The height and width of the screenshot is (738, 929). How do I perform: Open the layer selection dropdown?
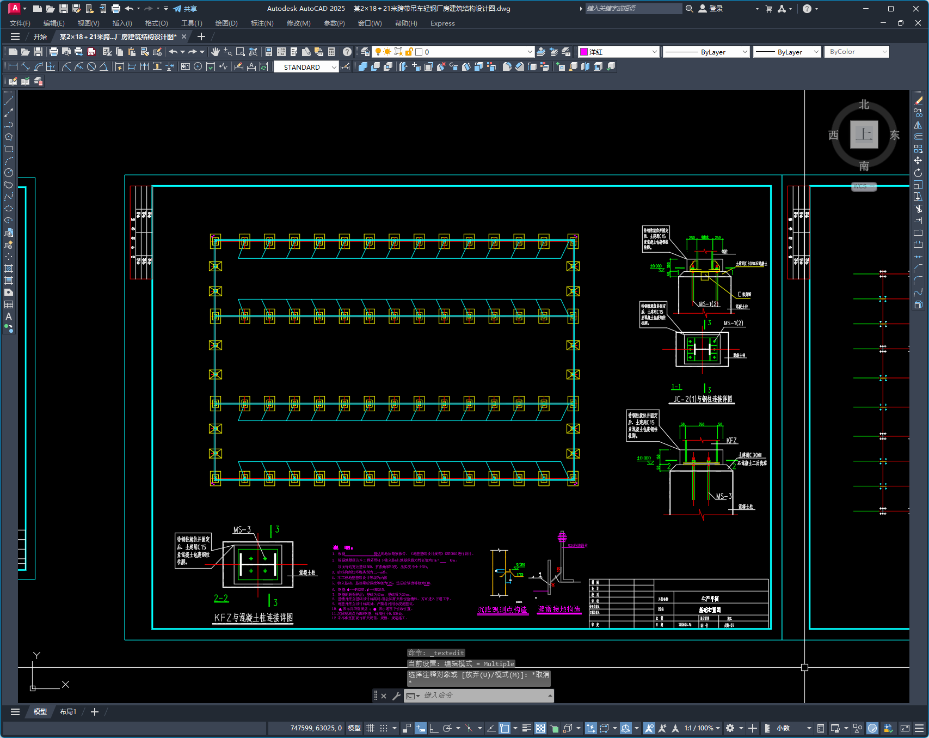(x=530, y=52)
